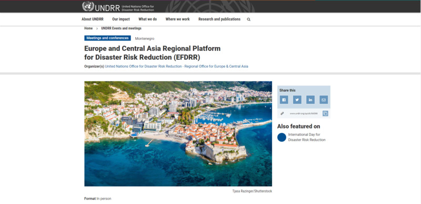Open the Where we work menu
421x204 pixels.
177,19
